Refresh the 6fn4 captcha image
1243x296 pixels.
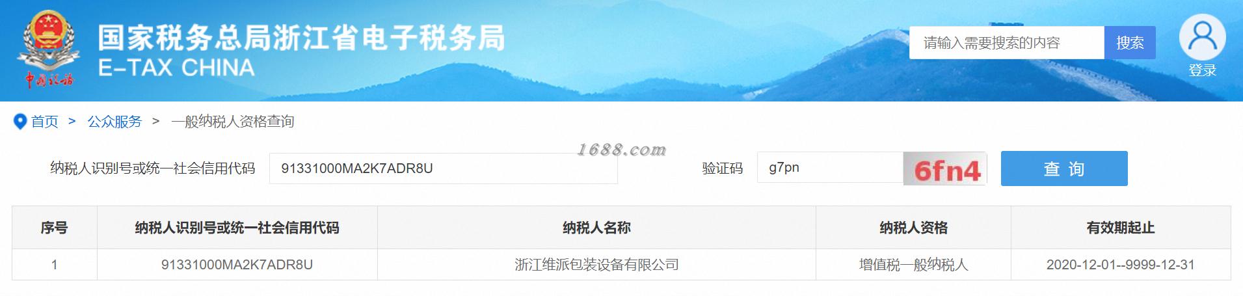945,169
